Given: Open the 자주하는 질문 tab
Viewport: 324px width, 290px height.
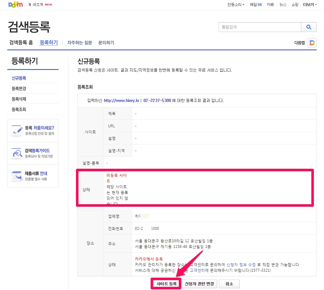Looking at the screenshot, I should [79, 42].
